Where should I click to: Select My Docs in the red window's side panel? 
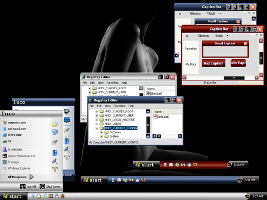[191, 65]
